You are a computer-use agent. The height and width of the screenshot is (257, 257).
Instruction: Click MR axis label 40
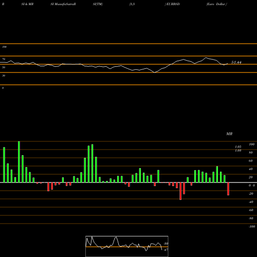251,169
